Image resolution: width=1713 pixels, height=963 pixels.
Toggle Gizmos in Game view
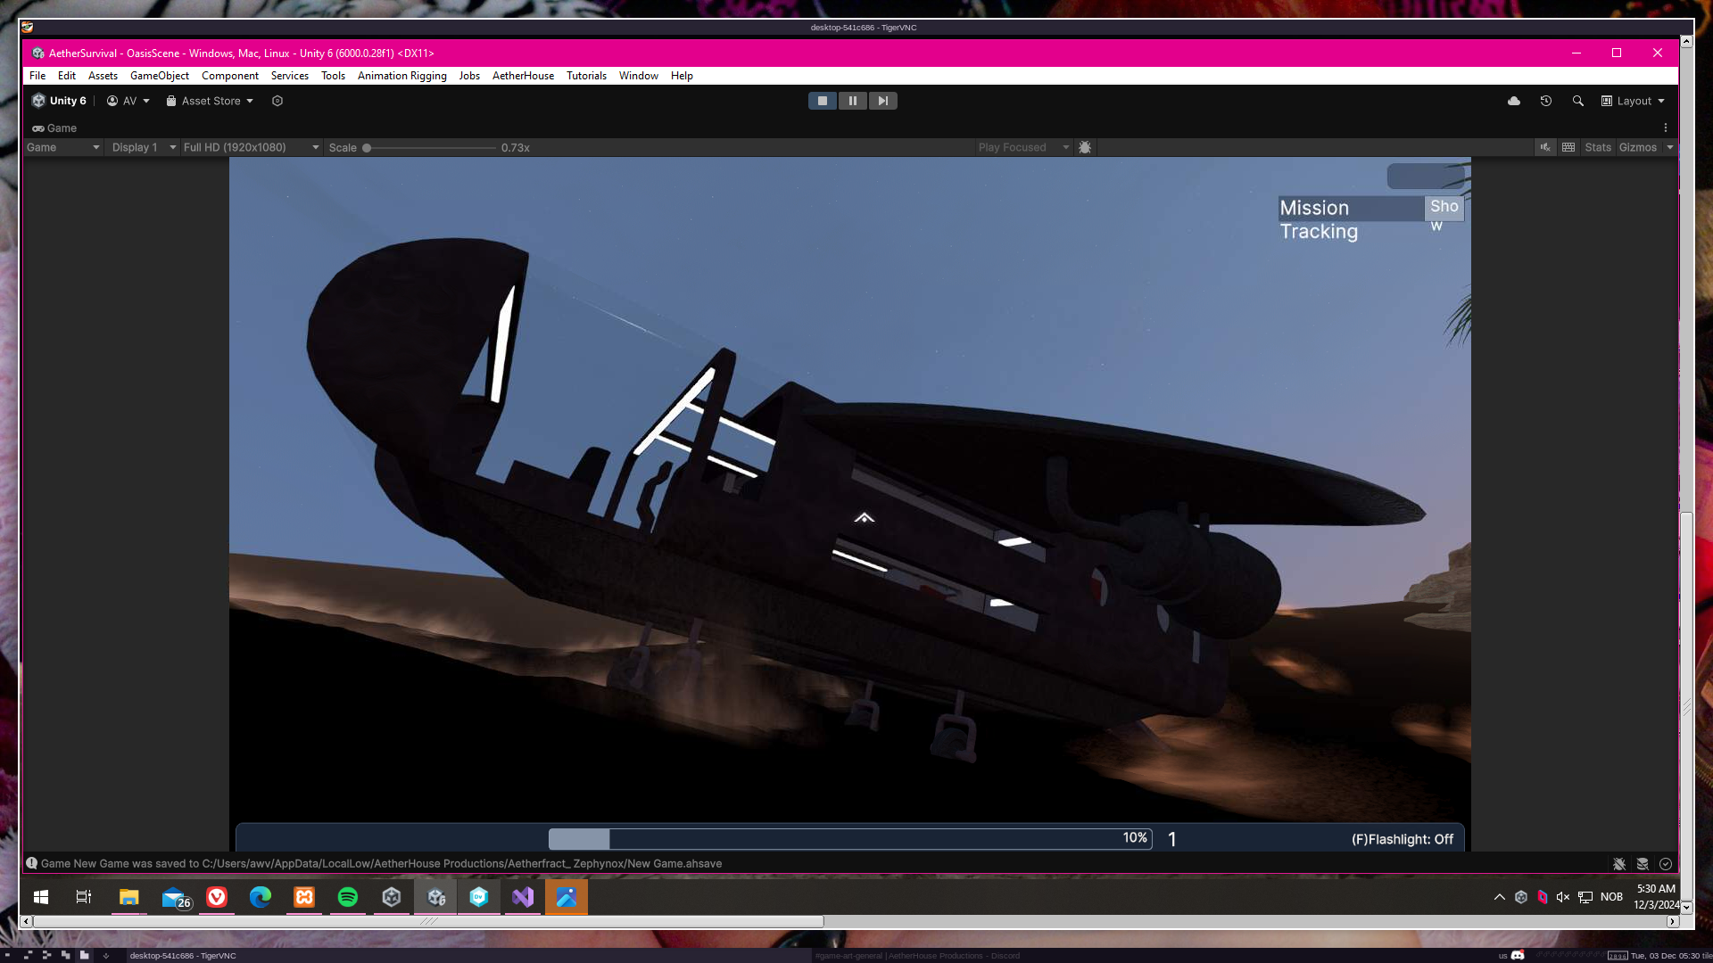coord(1637,147)
